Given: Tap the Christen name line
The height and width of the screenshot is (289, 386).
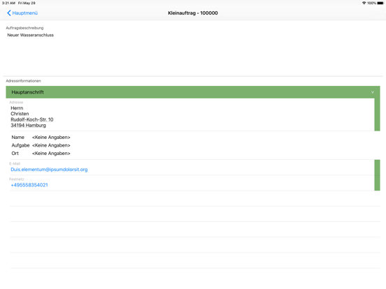Looking at the screenshot, I should (x=20, y=114).
